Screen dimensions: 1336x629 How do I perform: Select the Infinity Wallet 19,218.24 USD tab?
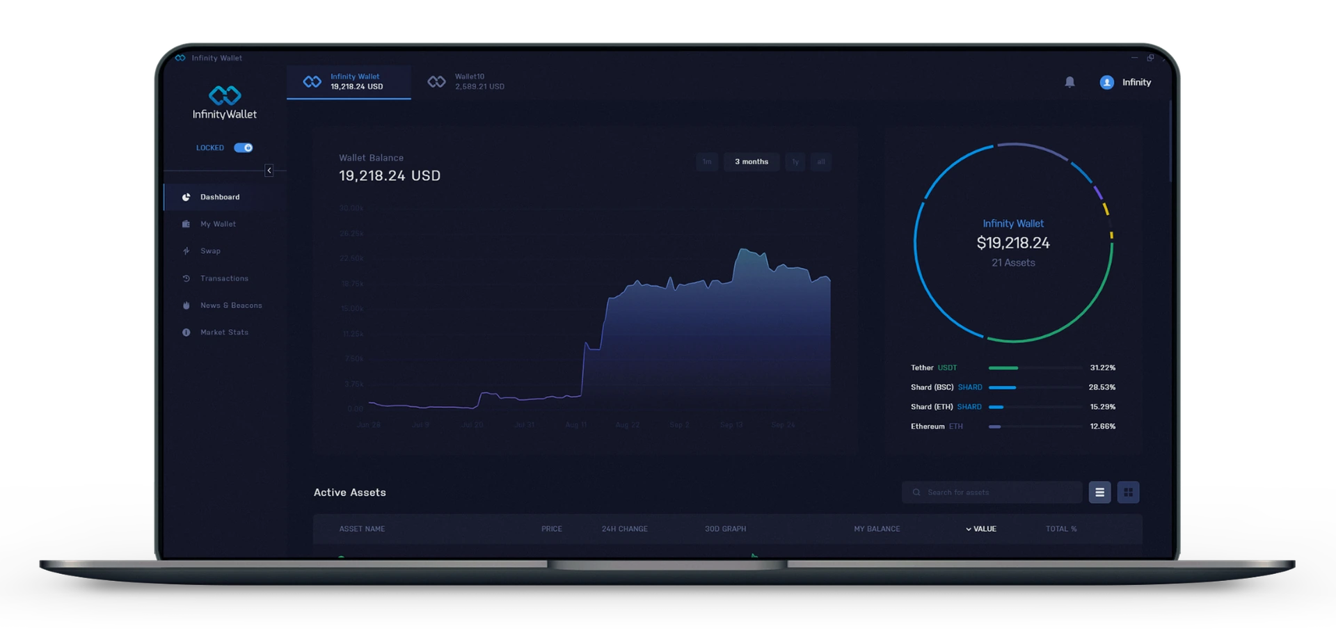click(349, 82)
